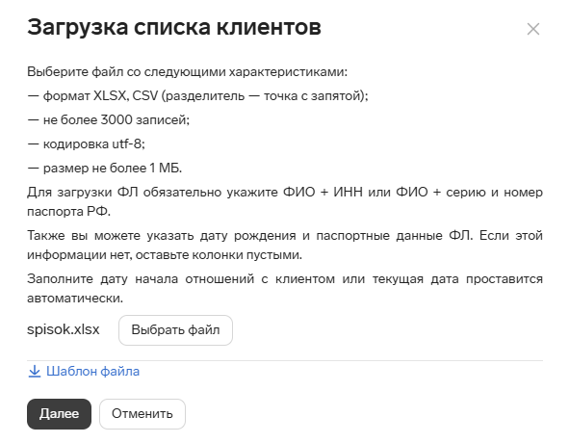
Task: Click the XLSX, CSV format requirement line
Action: click(x=197, y=96)
